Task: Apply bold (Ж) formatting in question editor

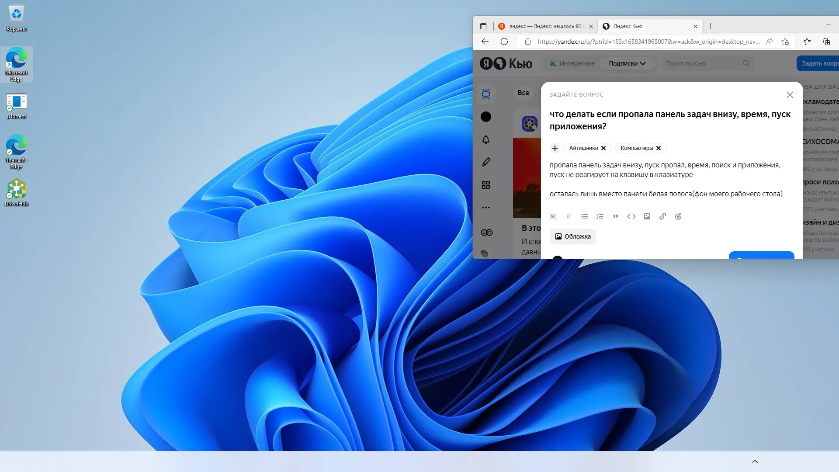Action: tap(553, 216)
